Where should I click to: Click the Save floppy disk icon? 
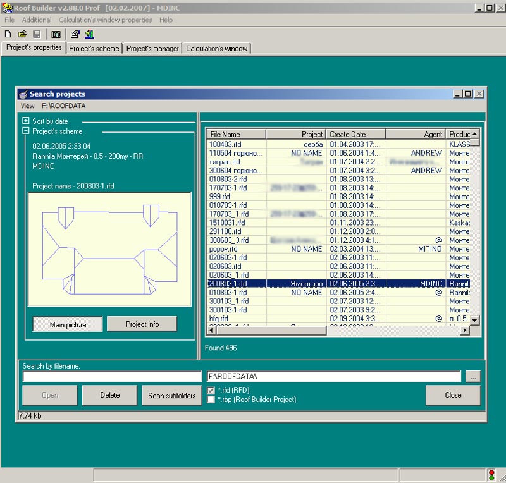(x=37, y=34)
